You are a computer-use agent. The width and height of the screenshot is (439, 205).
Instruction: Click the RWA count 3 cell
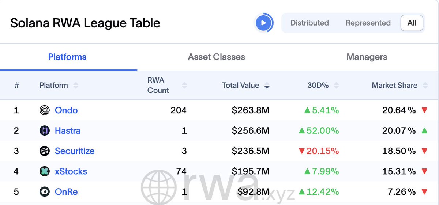[x=184, y=151]
